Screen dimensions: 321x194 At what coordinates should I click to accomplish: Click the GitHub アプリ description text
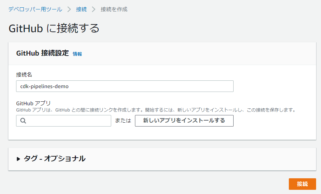point(156,110)
